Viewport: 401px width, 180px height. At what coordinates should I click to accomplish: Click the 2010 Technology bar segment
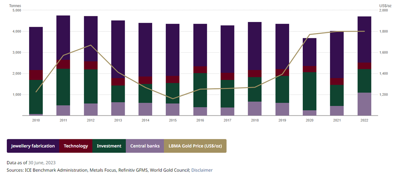click(x=36, y=75)
